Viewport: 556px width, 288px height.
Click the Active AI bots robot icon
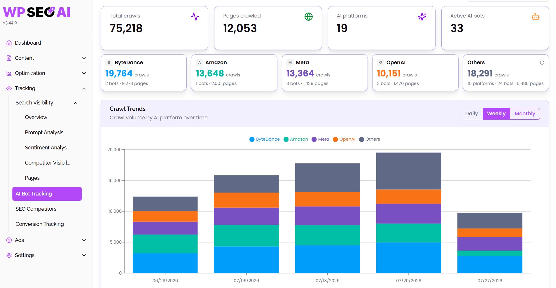click(x=536, y=17)
